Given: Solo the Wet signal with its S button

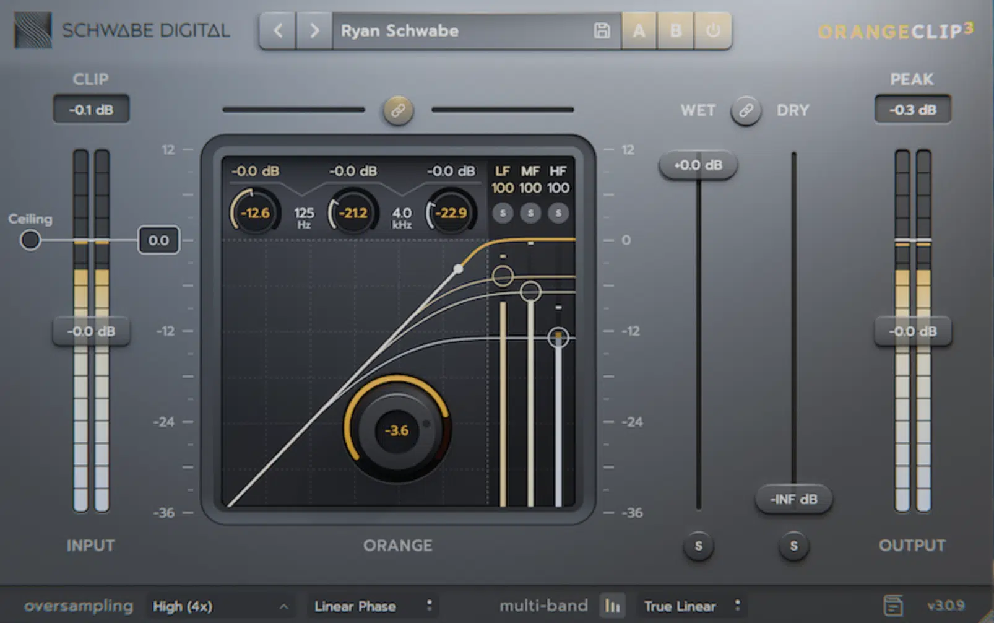Looking at the screenshot, I should 698,546.
